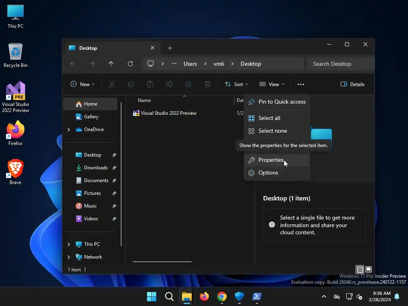
Task: Open the Sort dropdown
Action: point(236,84)
